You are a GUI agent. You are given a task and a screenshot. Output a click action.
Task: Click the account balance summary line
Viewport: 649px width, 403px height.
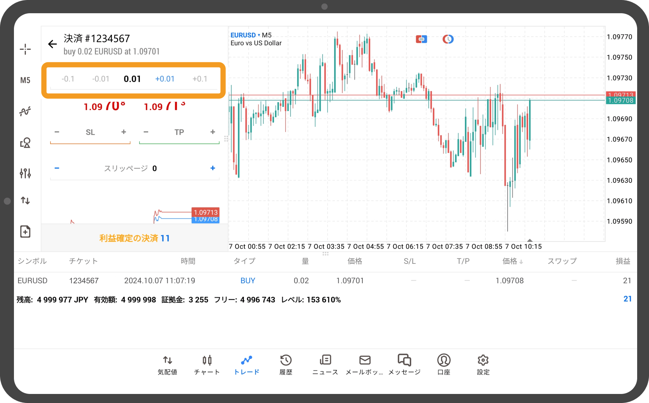click(178, 300)
